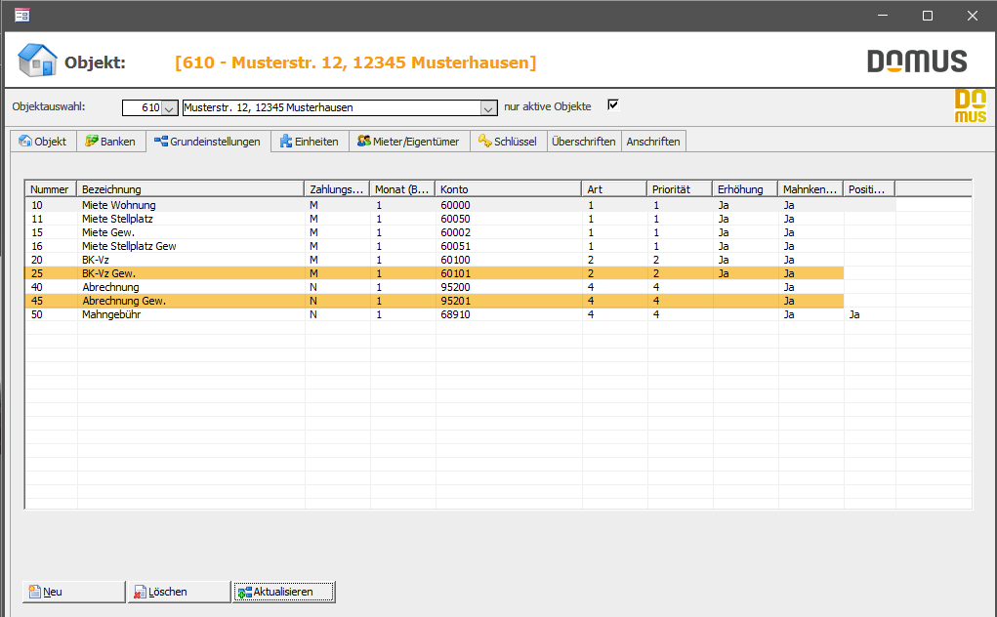Click the Art column header

point(614,189)
